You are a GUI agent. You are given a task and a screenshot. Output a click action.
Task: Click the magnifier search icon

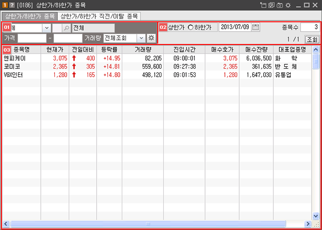(x=67, y=28)
